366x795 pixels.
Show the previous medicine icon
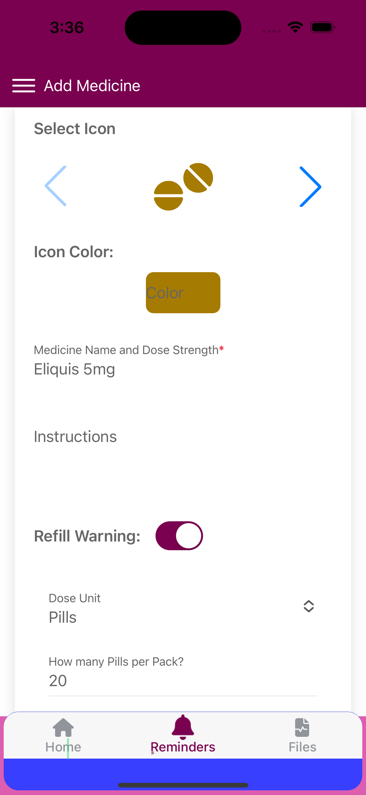pos(56,186)
